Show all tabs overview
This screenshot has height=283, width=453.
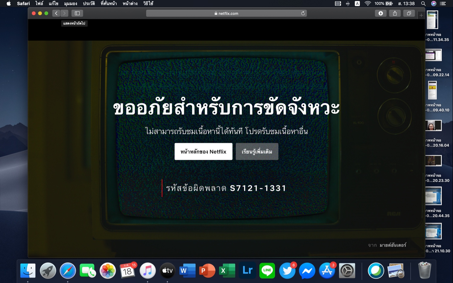point(409,13)
